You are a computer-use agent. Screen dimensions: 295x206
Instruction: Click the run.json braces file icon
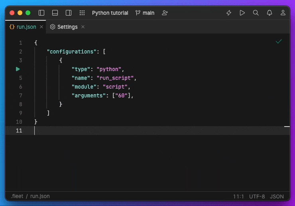point(12,27)
